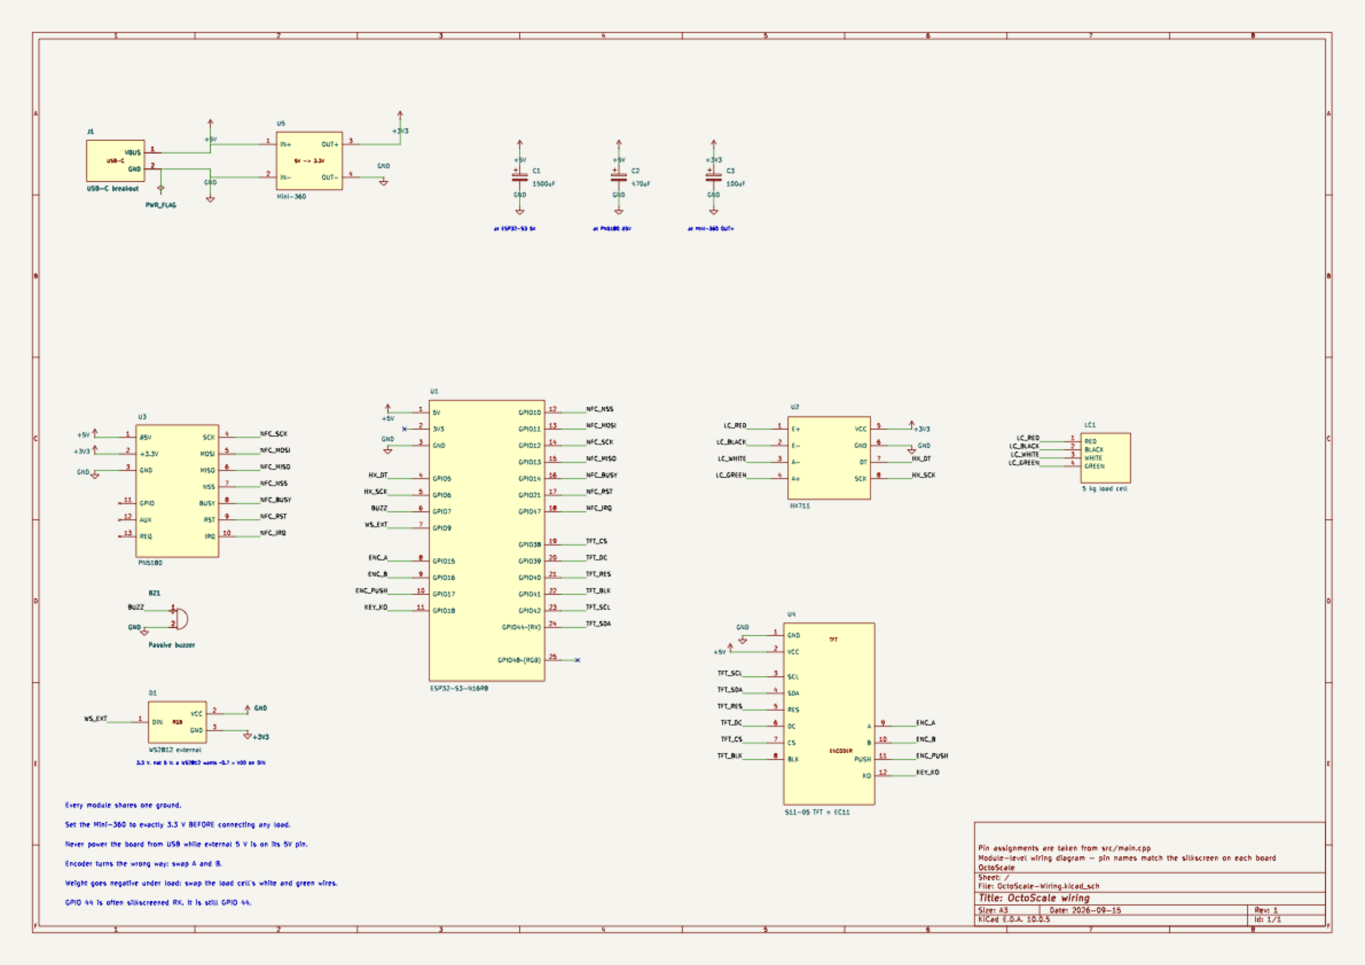
Task: Select the U2 HX711 amplifier symbol
Action: (829, 457)
